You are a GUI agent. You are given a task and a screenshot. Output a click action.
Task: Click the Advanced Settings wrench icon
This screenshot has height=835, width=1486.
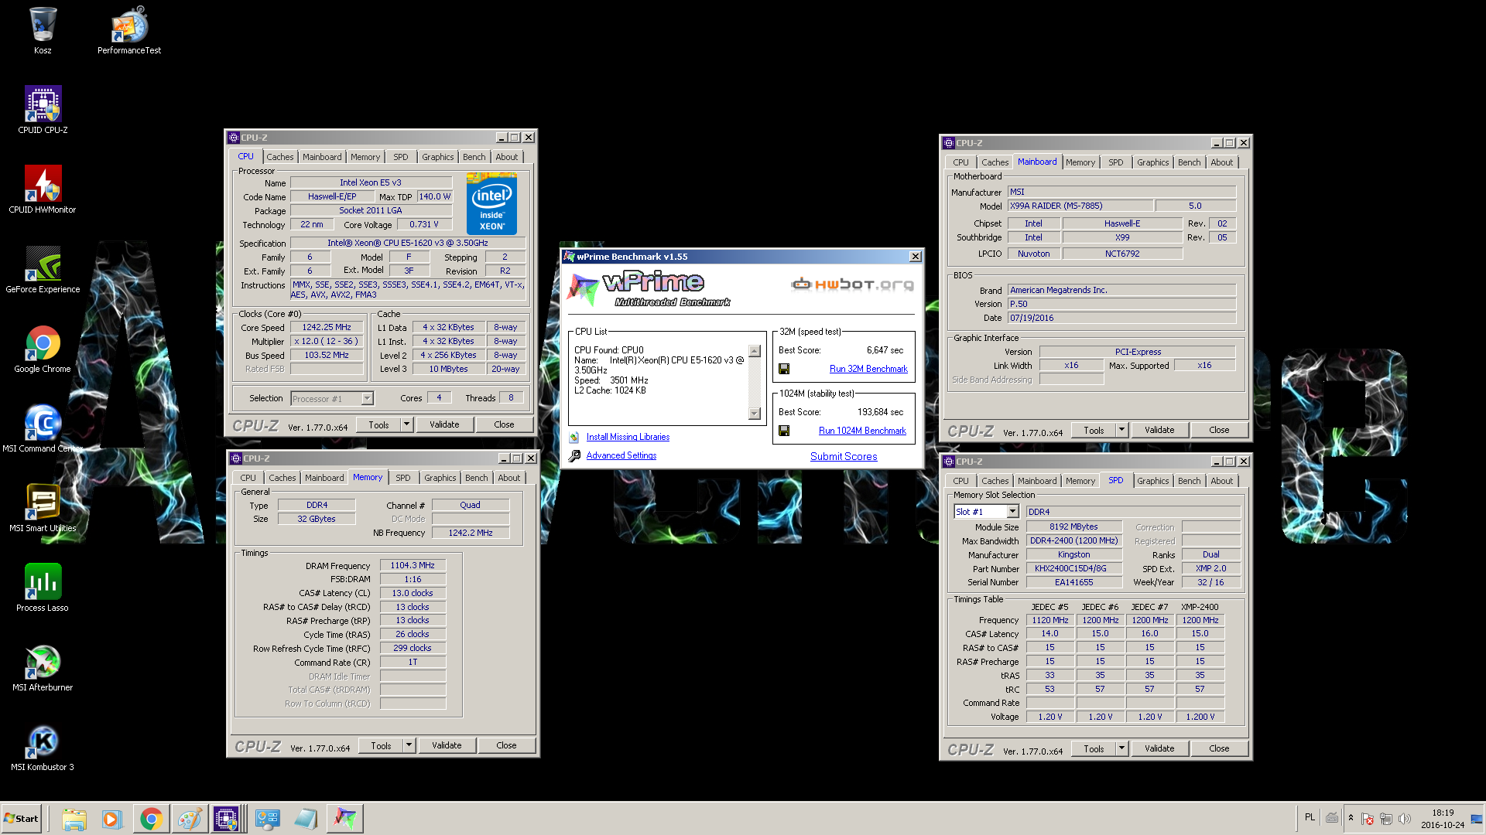pyautogui.click(x=574, y=456)
